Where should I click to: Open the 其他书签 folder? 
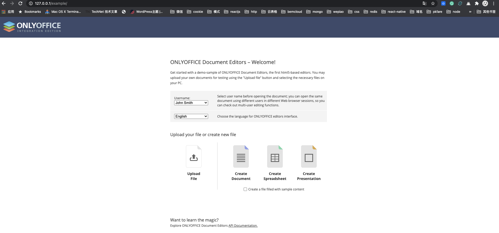486,12
